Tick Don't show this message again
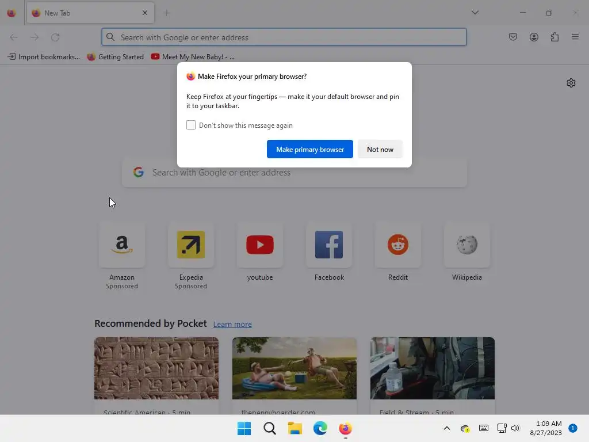 [191, 125]
